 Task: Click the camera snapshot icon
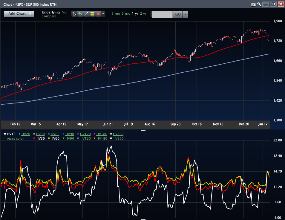point(253,4)
